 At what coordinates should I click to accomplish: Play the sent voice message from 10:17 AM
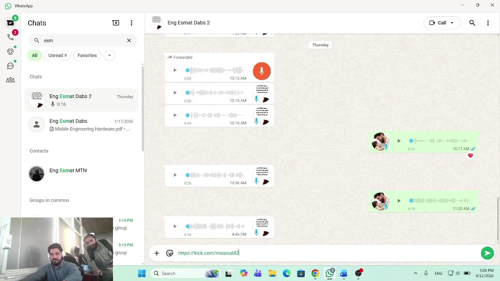point(399,141)
